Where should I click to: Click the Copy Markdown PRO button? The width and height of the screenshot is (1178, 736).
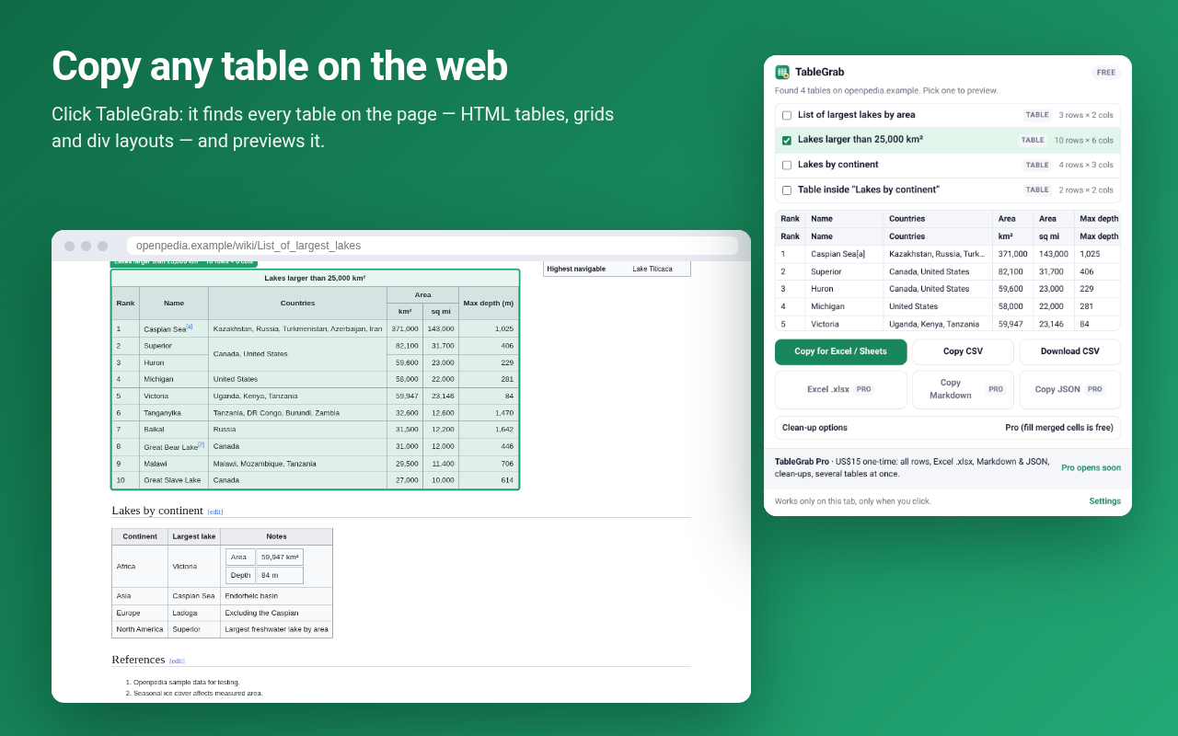click(963, 389)
